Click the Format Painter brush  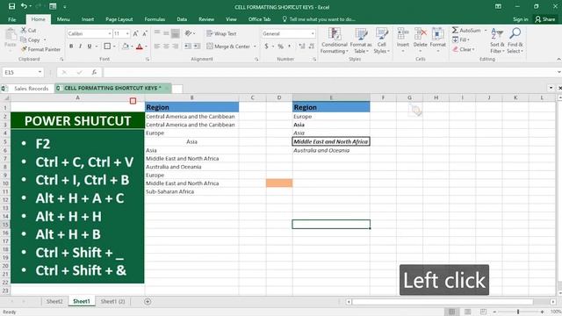pos(24,49)
